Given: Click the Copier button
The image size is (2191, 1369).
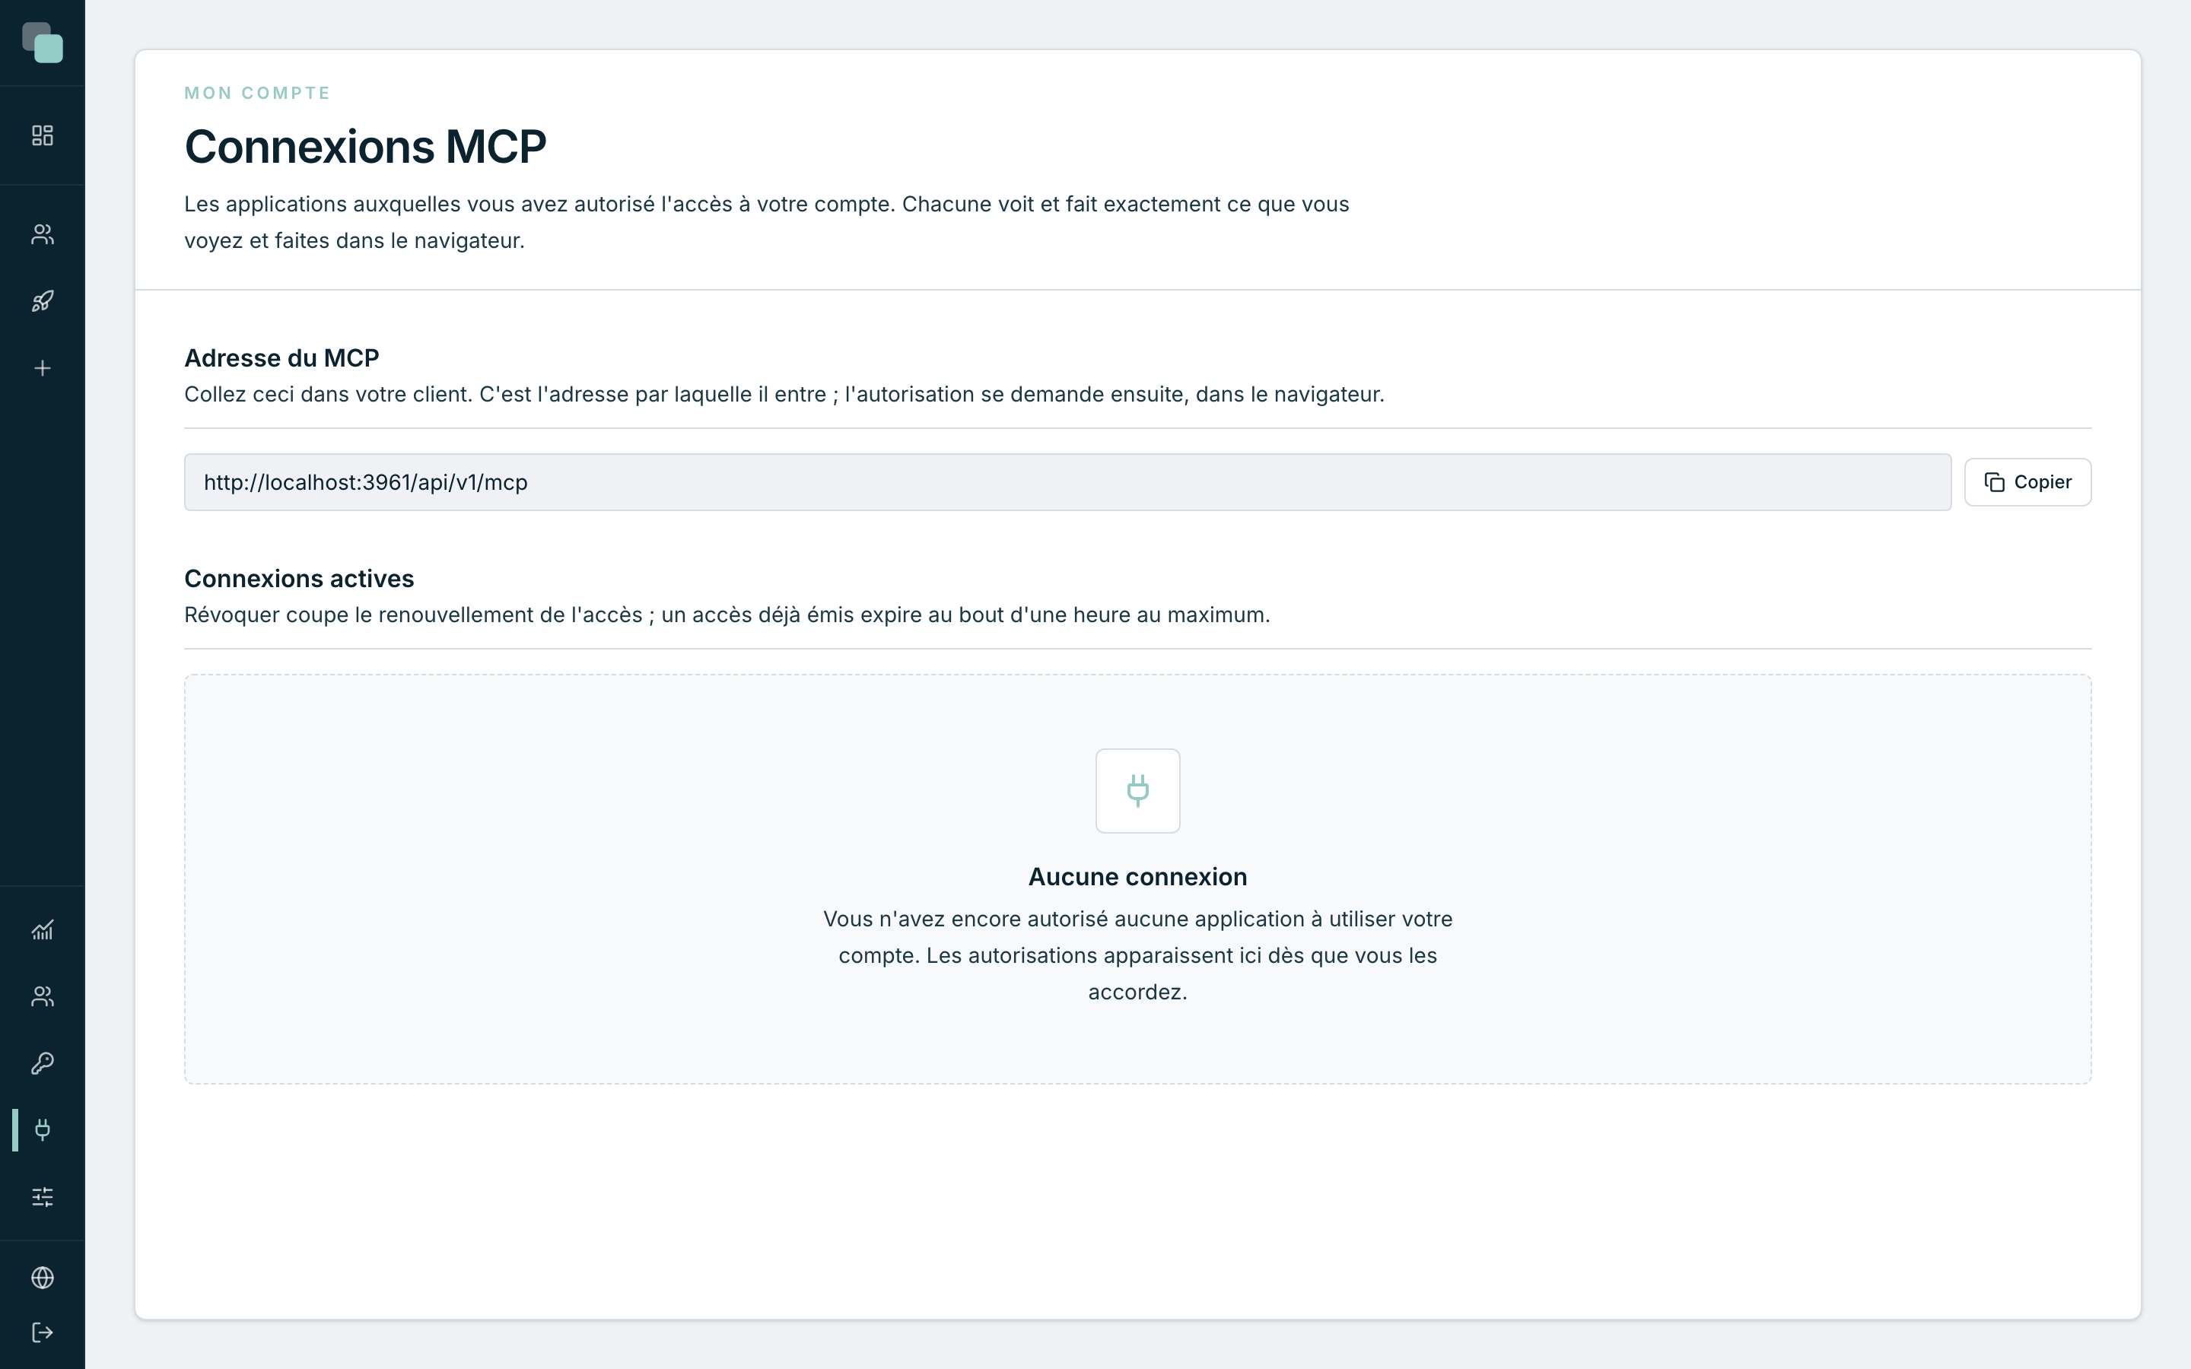Looking at the screenshot, I should [x=2027, y=481].
